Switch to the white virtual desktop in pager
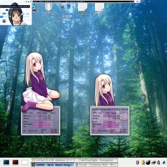 click(25, 162)
